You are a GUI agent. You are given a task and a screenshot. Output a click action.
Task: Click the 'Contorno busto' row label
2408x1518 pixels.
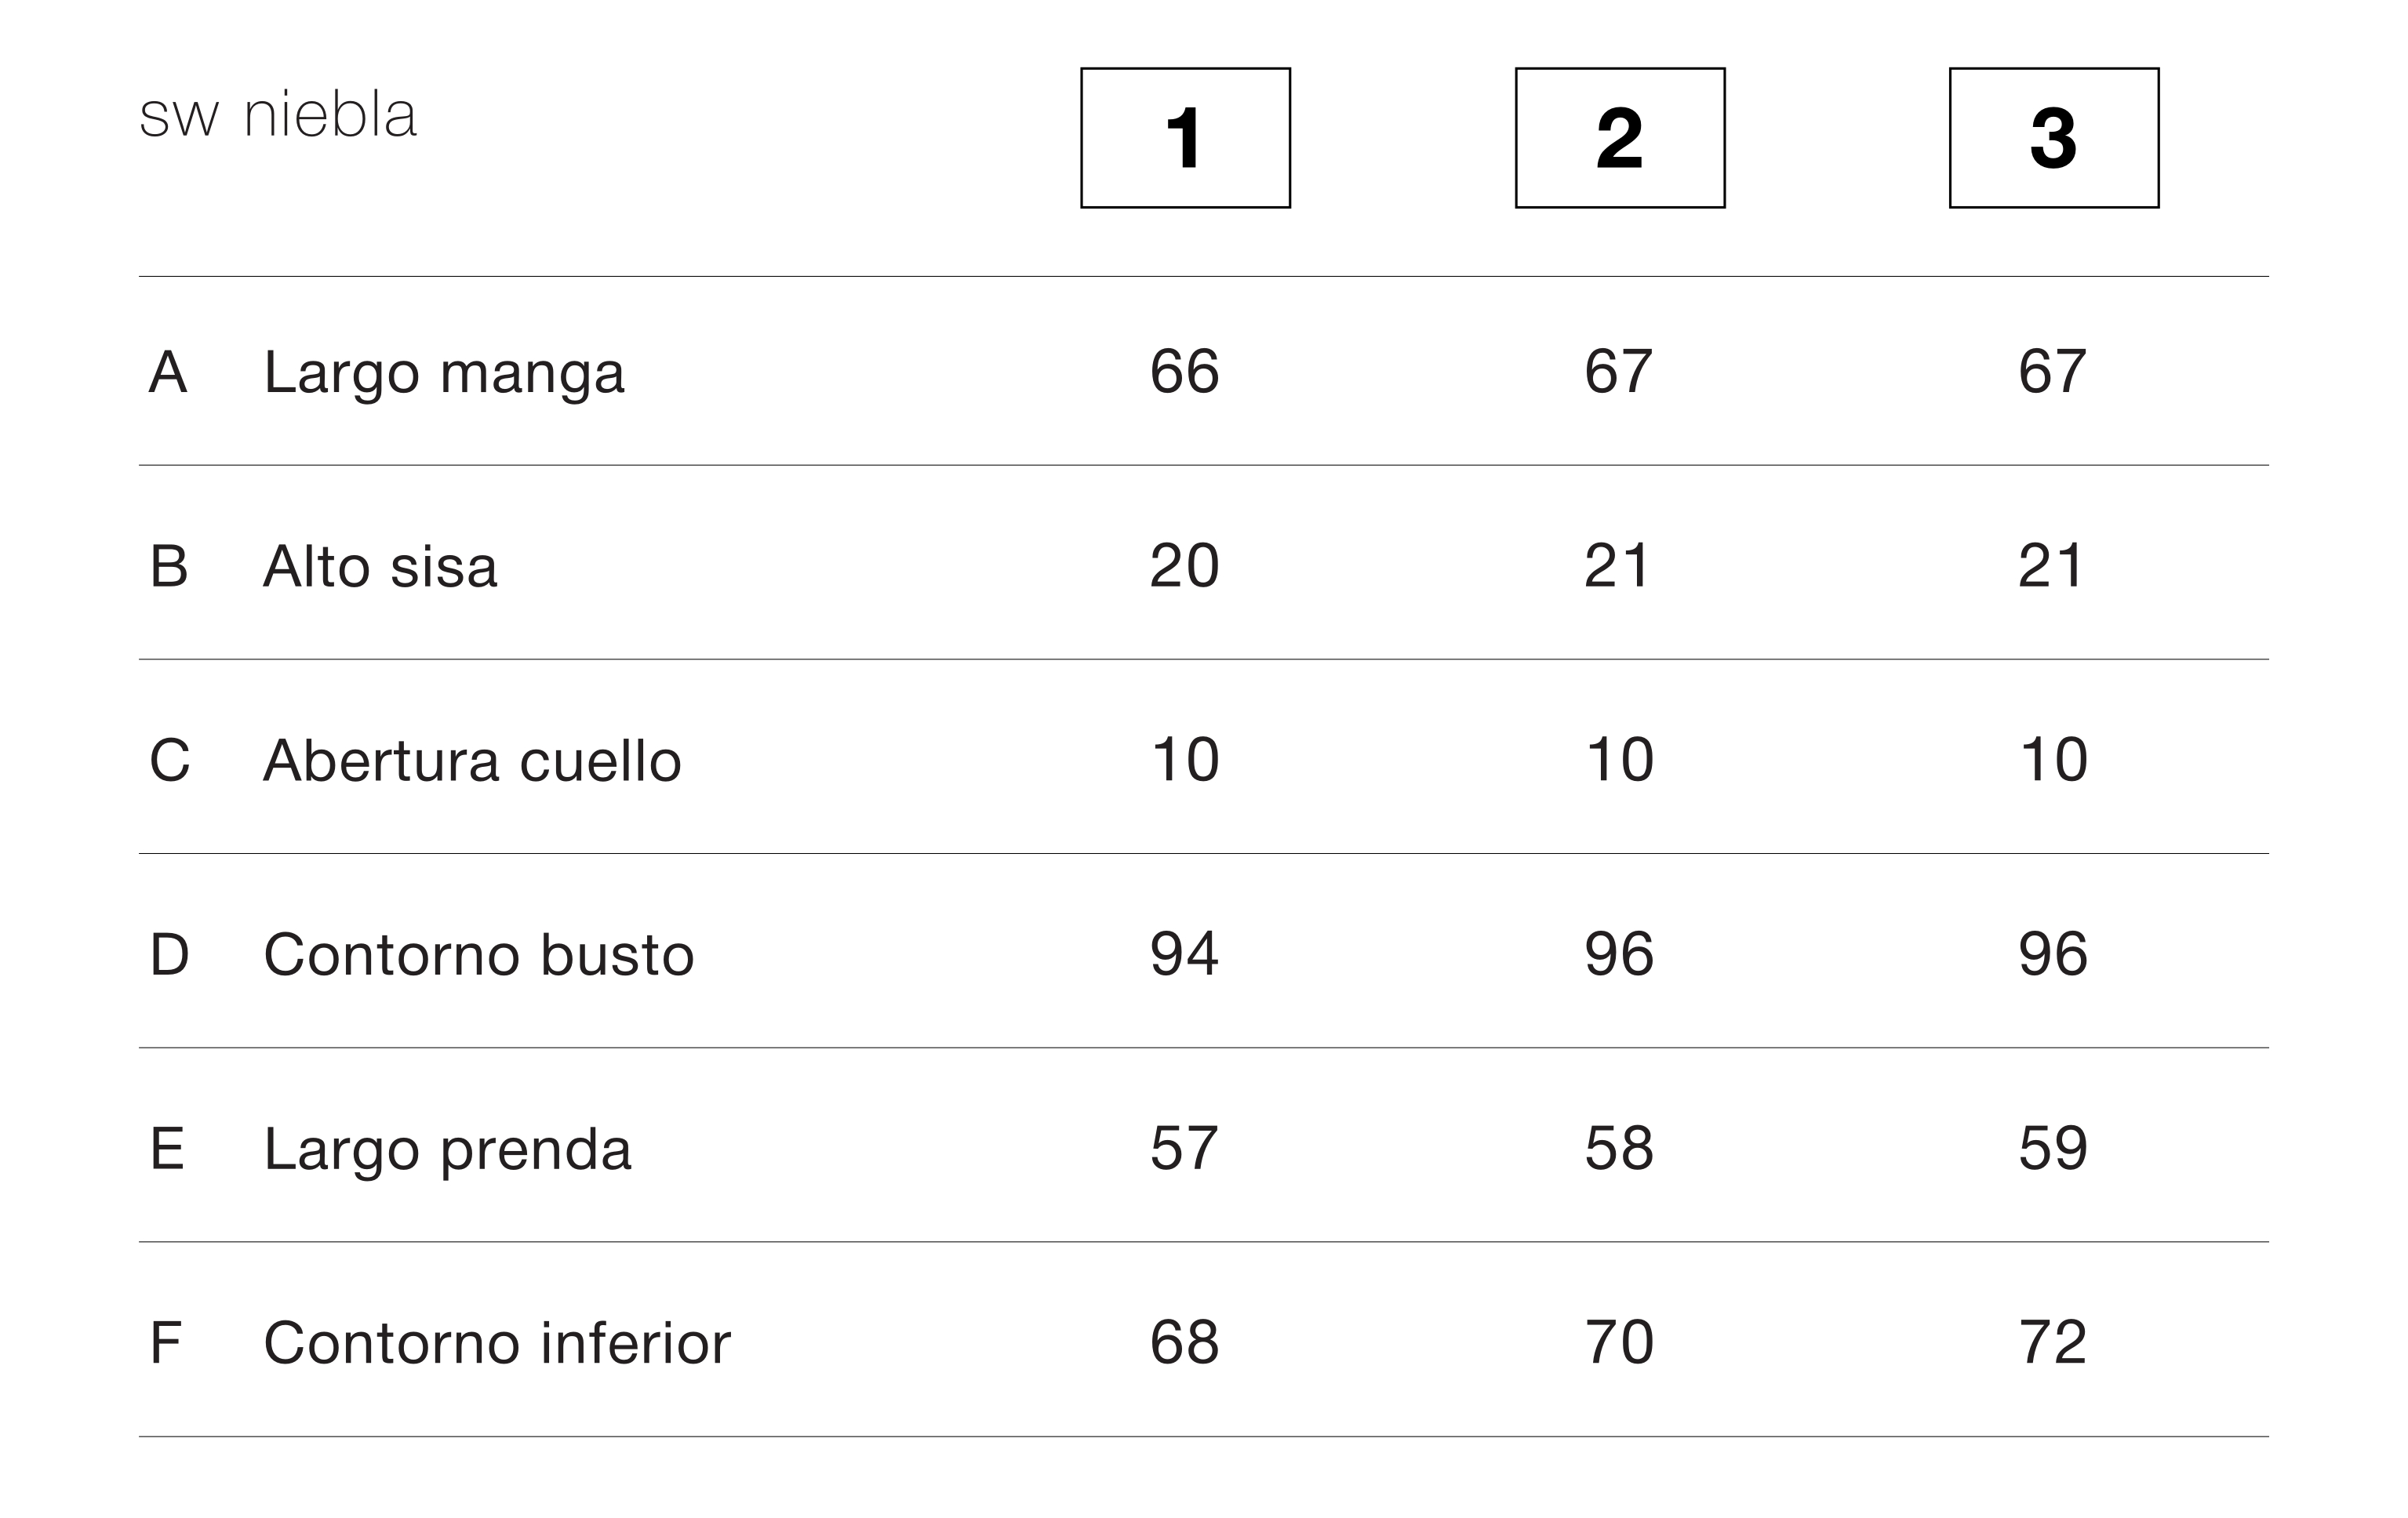[x=478, y=954]
